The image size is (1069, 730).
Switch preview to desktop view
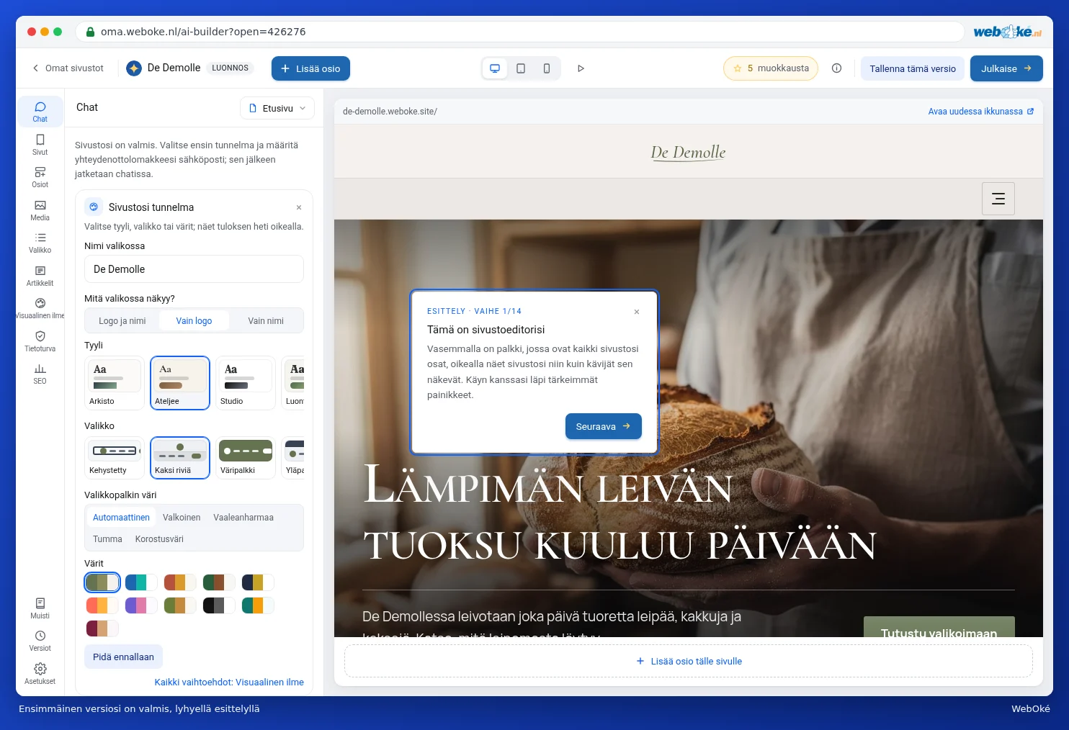tap(495, 68)
